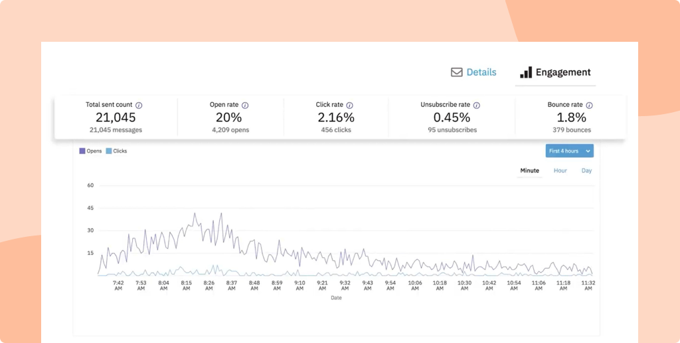Screen dimensions: 680x343
Task: Click the 95 unsubscribes count
Action: tap(454, 130)
